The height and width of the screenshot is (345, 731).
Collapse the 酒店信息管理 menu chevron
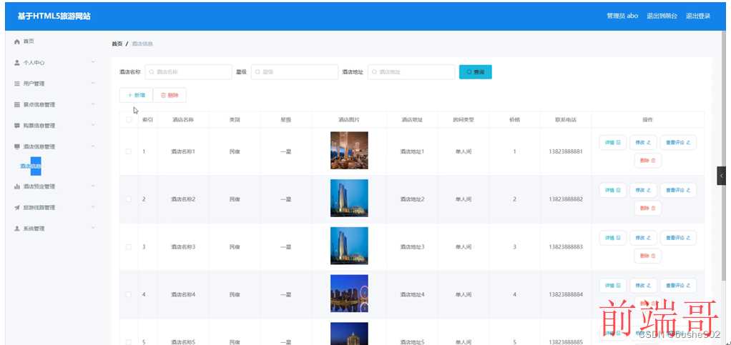coord(93,146)
